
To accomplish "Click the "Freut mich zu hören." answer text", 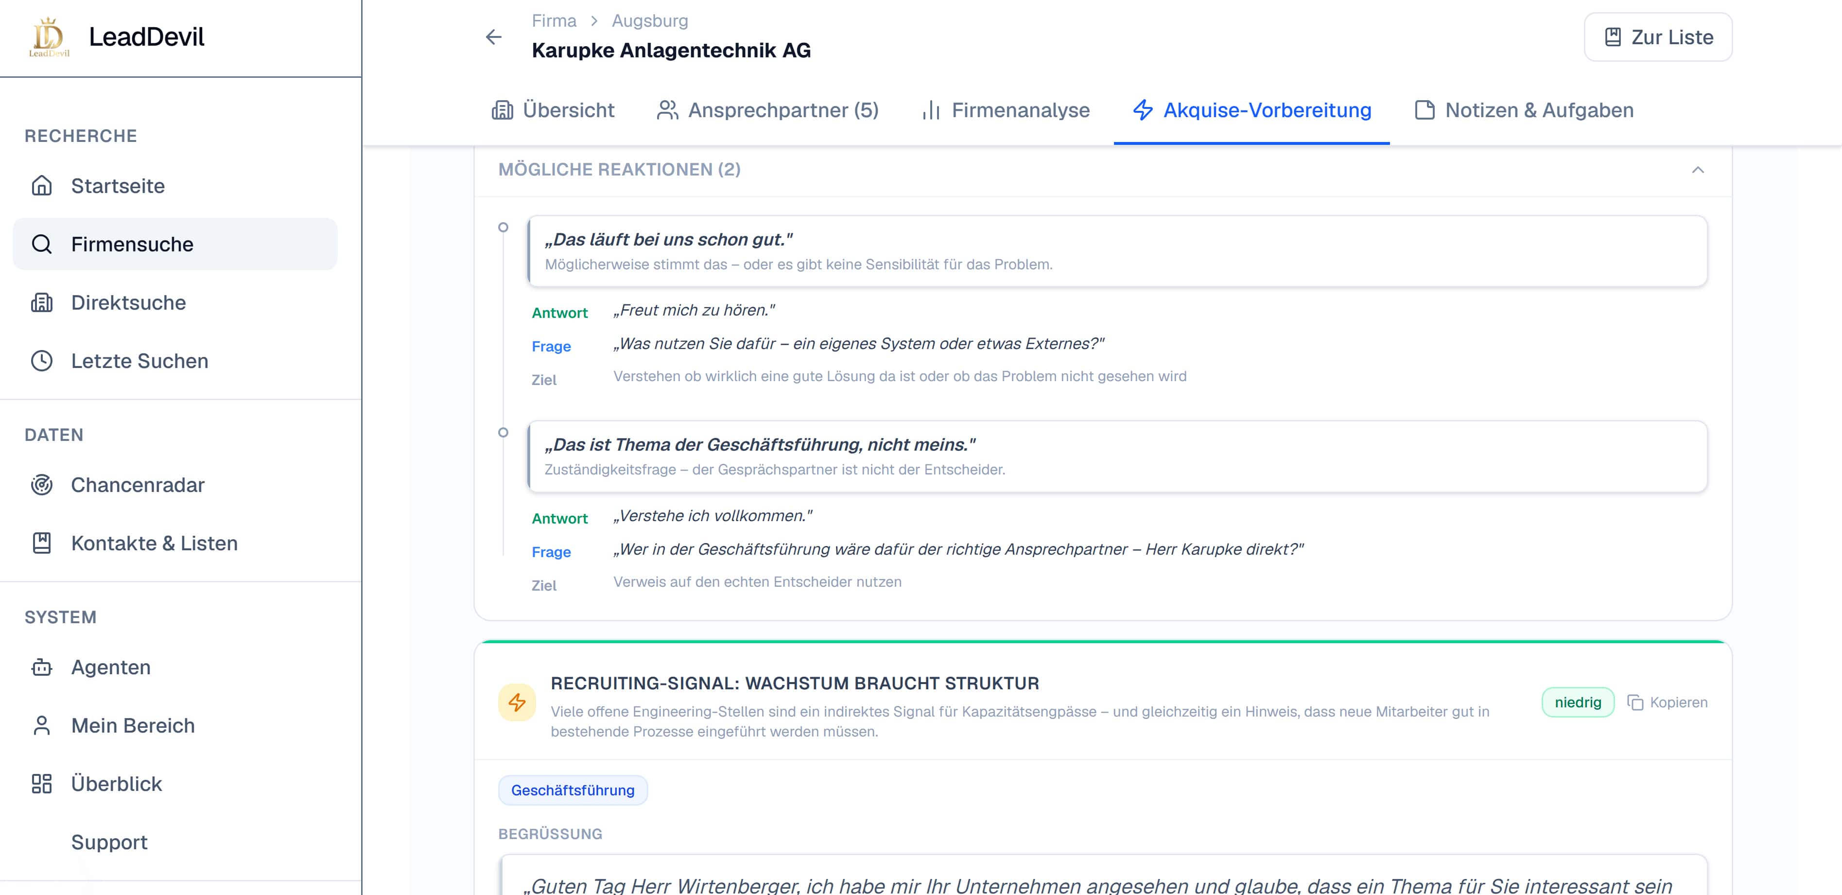I will (x=694, y=311).
